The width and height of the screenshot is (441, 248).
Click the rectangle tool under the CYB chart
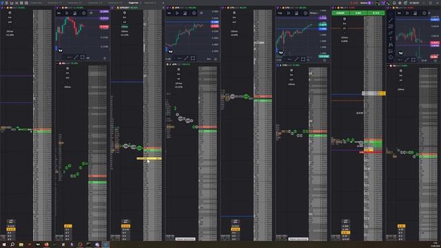(x=303, y=59)
